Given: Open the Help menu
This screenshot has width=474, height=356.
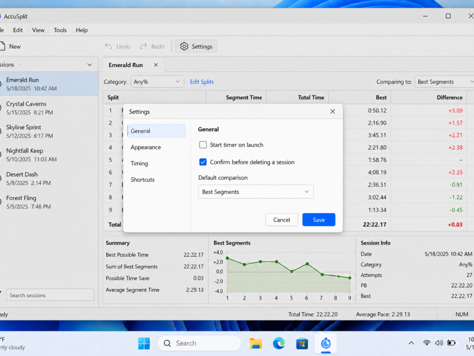Looking at the screenshot, I should (x=82, y=30).
